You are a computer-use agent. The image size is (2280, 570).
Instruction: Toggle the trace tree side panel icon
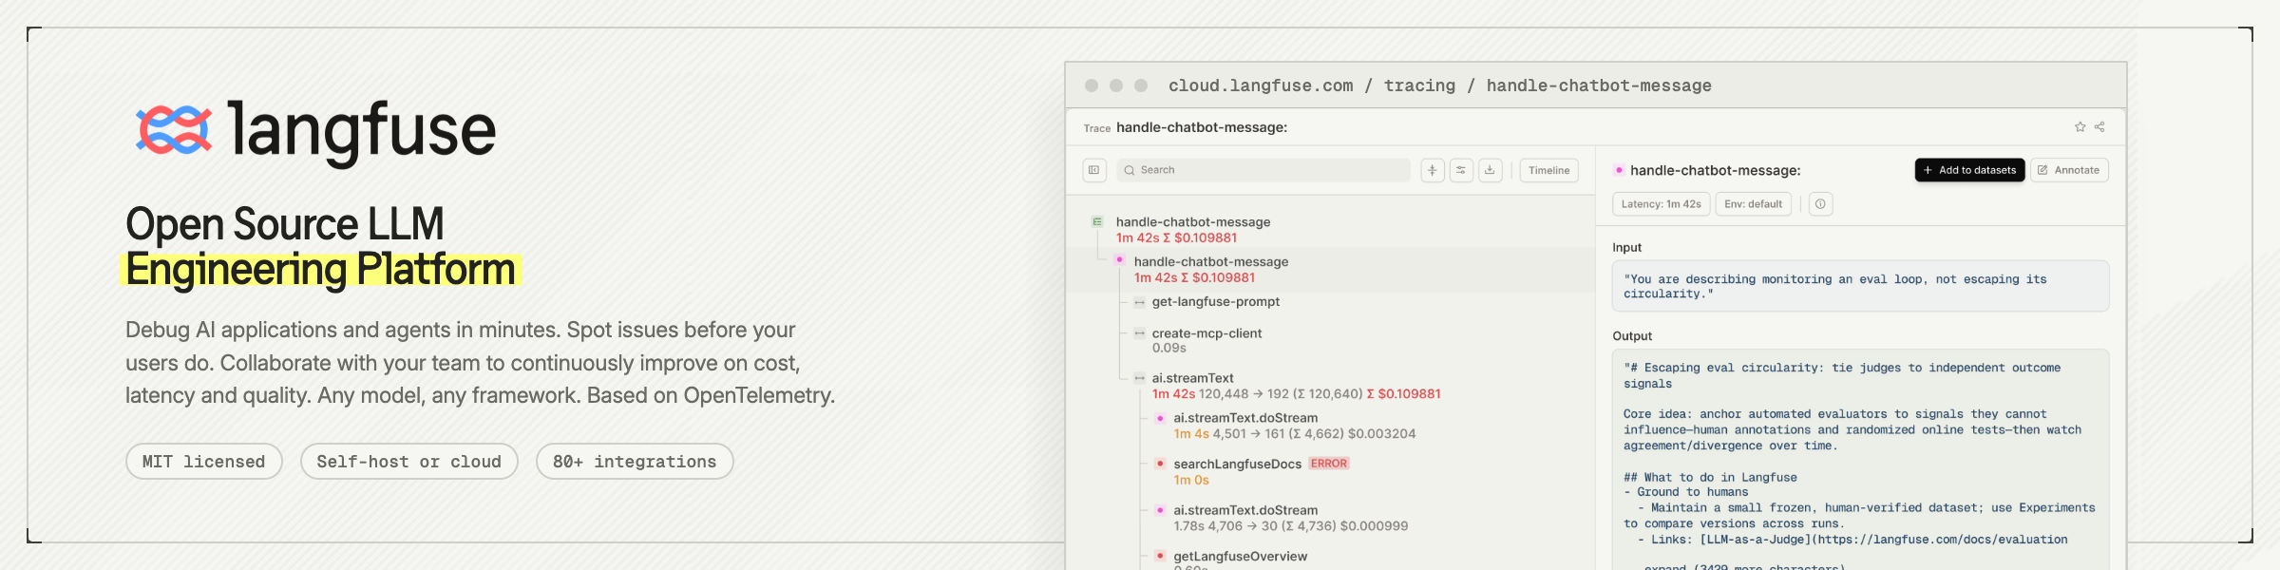pos(1094,170)
